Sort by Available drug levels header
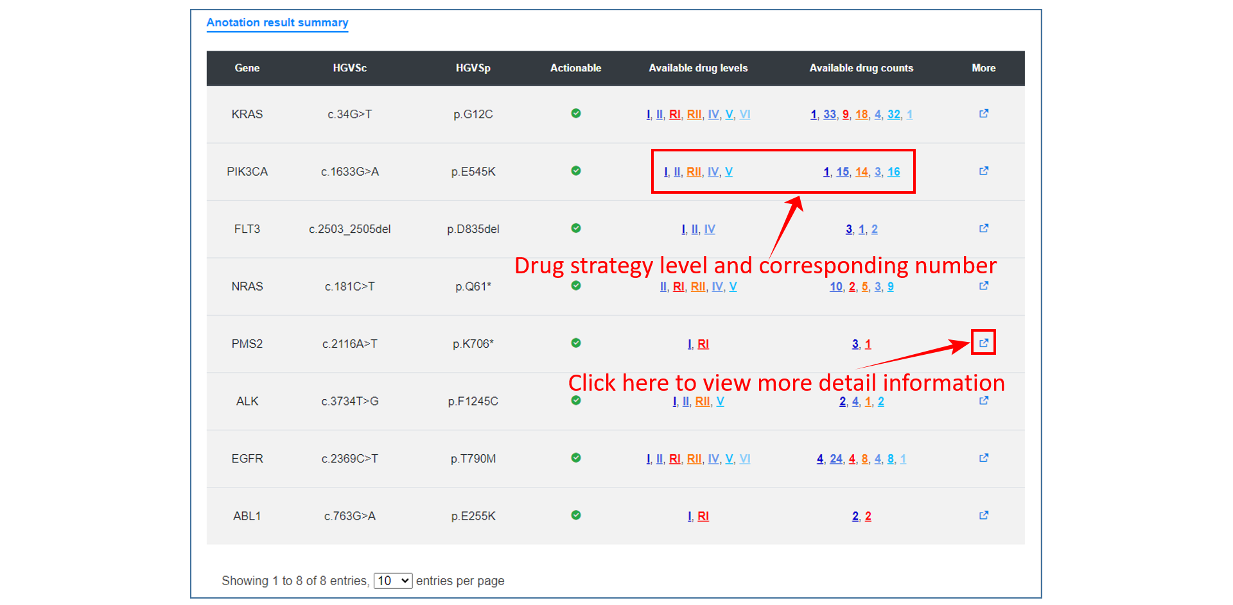Screen dimensions: 1233x605 (698, 68)
